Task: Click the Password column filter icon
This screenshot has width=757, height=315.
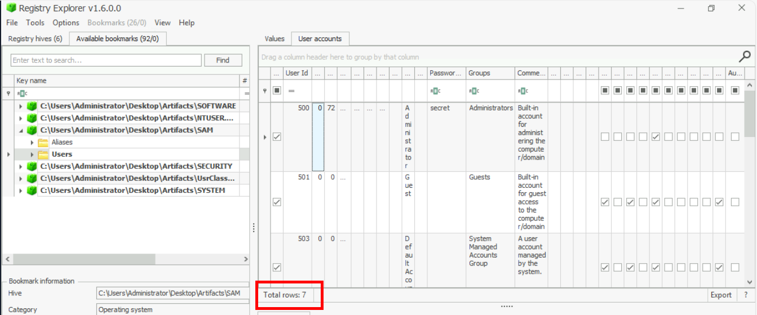Action: click(x=435, y=91)
